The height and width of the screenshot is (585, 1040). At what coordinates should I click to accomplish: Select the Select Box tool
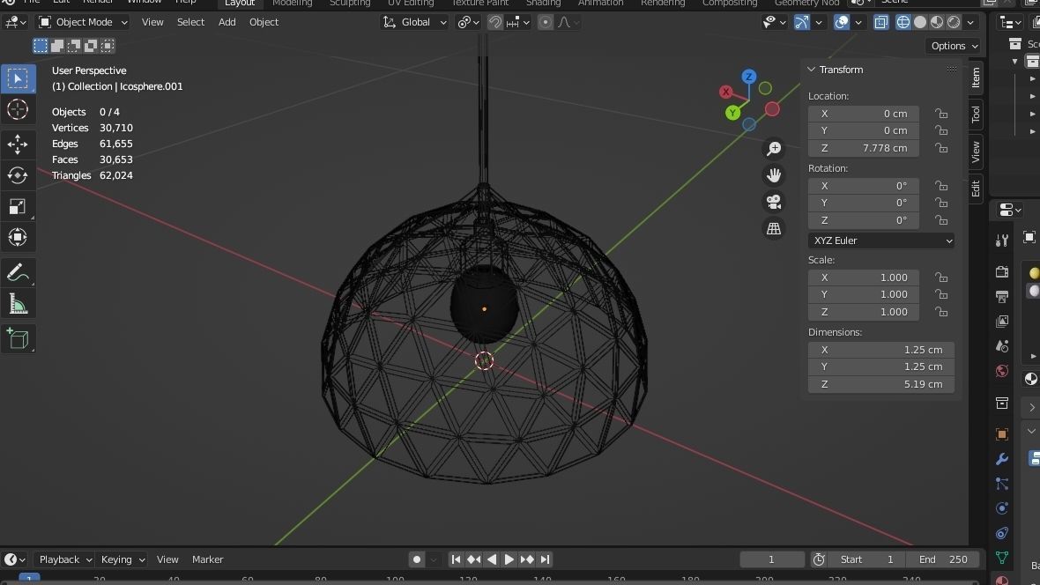click(18, 79)
